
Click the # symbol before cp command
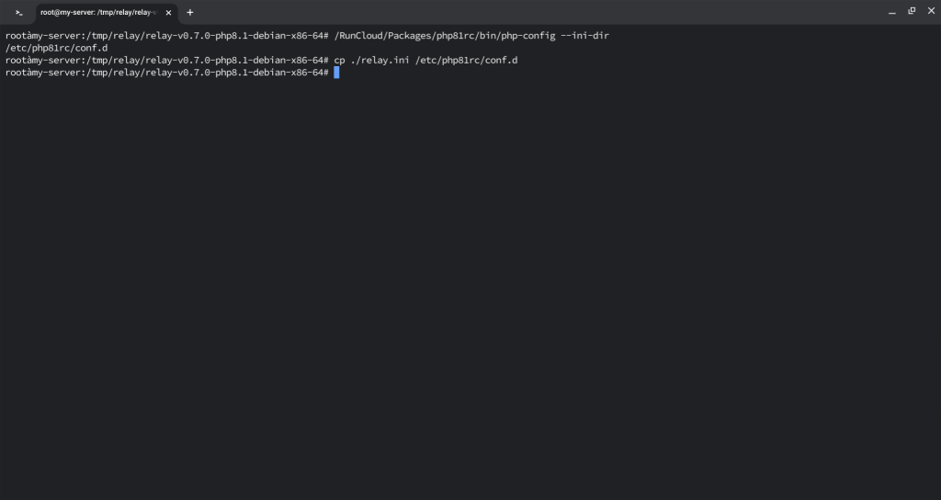coord(326,60)
